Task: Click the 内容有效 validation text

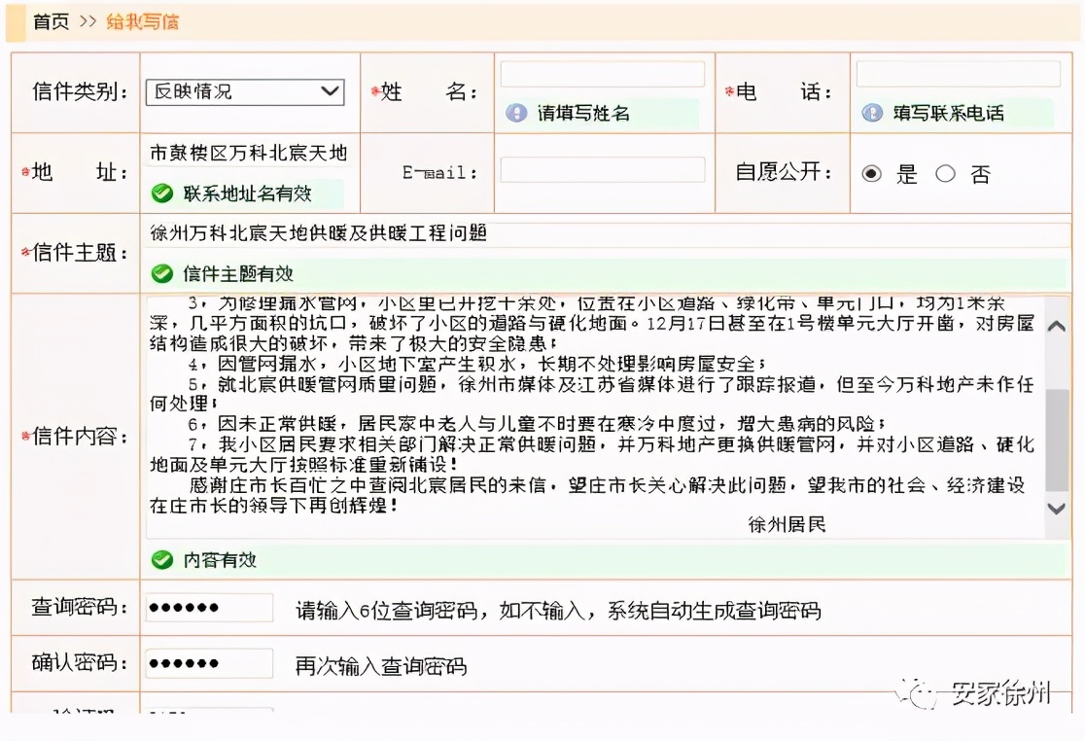Action: pos(220,560)
